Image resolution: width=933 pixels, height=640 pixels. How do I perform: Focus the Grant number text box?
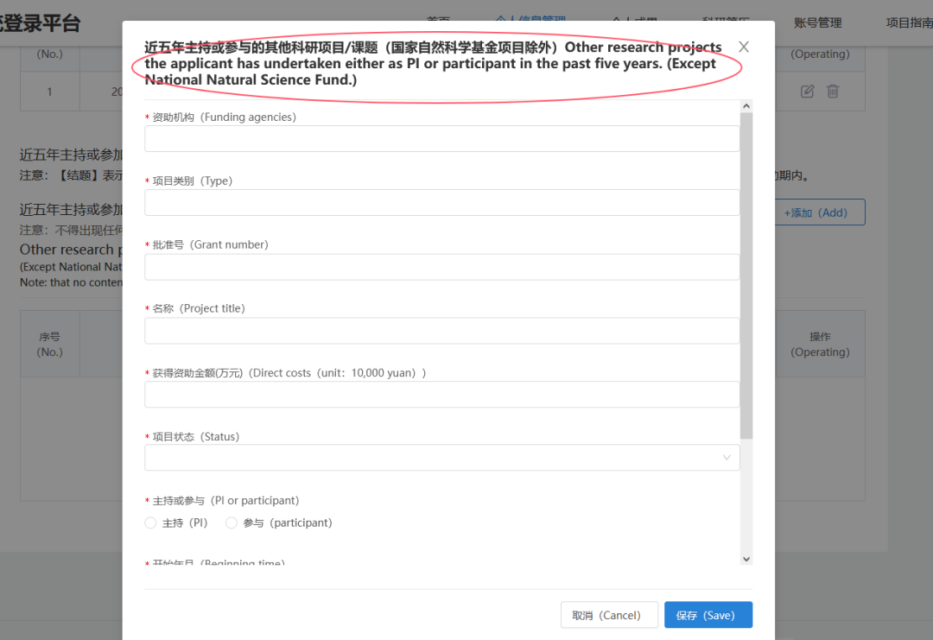[442, 267]
